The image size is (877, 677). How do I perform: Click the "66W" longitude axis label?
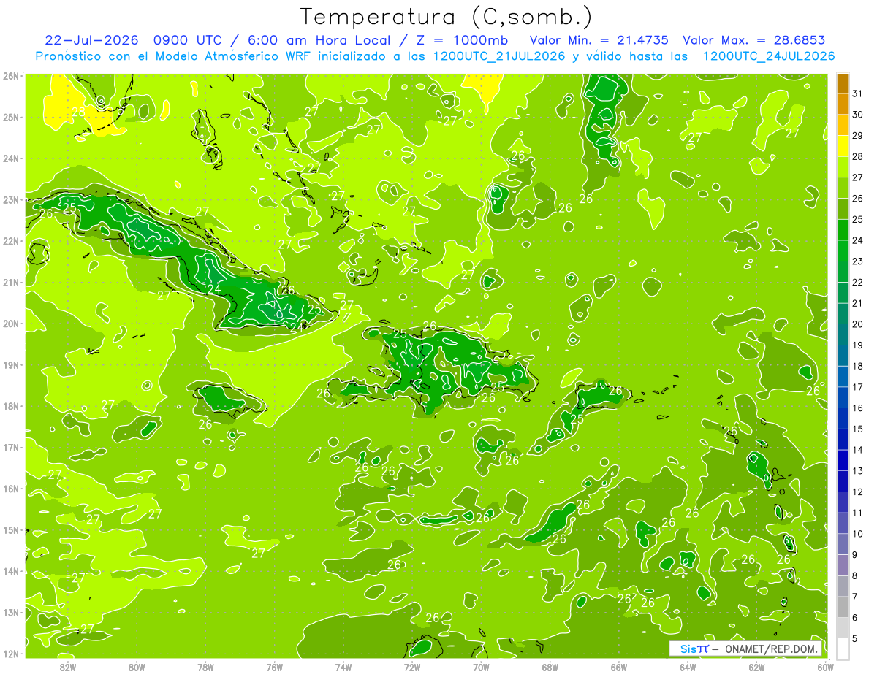(618, 667)
